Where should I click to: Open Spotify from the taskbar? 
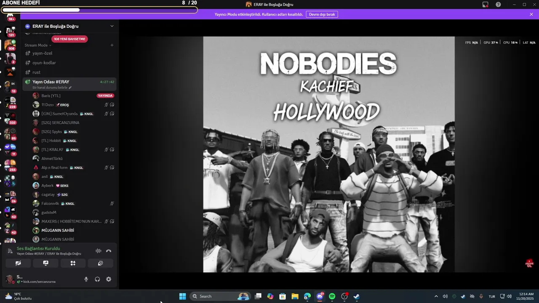[332, 296]
